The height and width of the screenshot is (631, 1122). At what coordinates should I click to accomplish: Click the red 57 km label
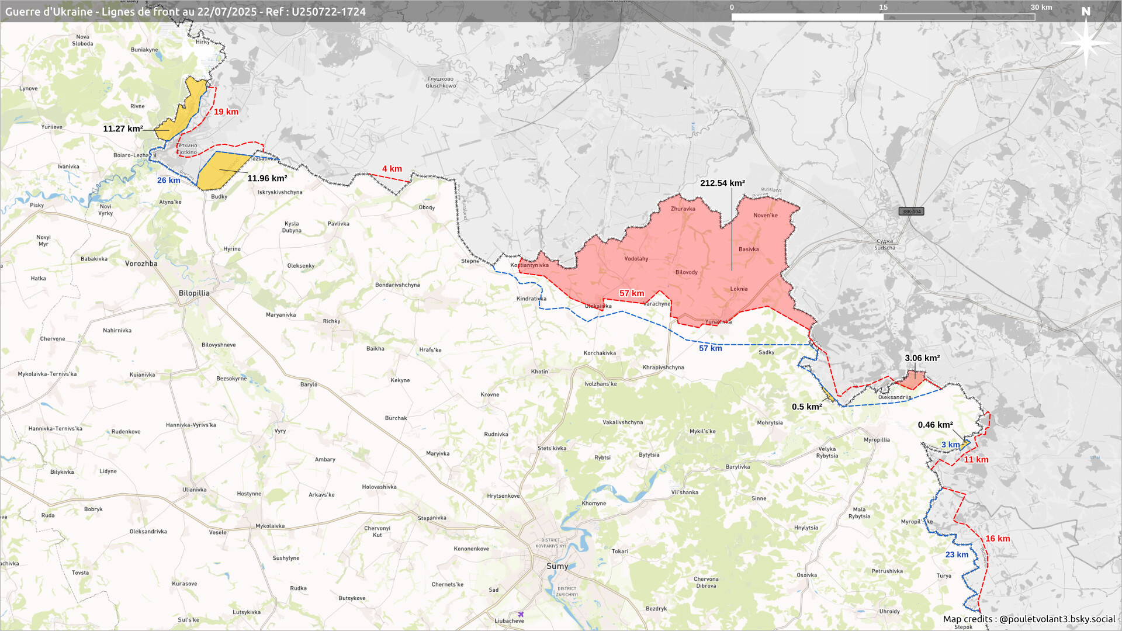point(632,293)
